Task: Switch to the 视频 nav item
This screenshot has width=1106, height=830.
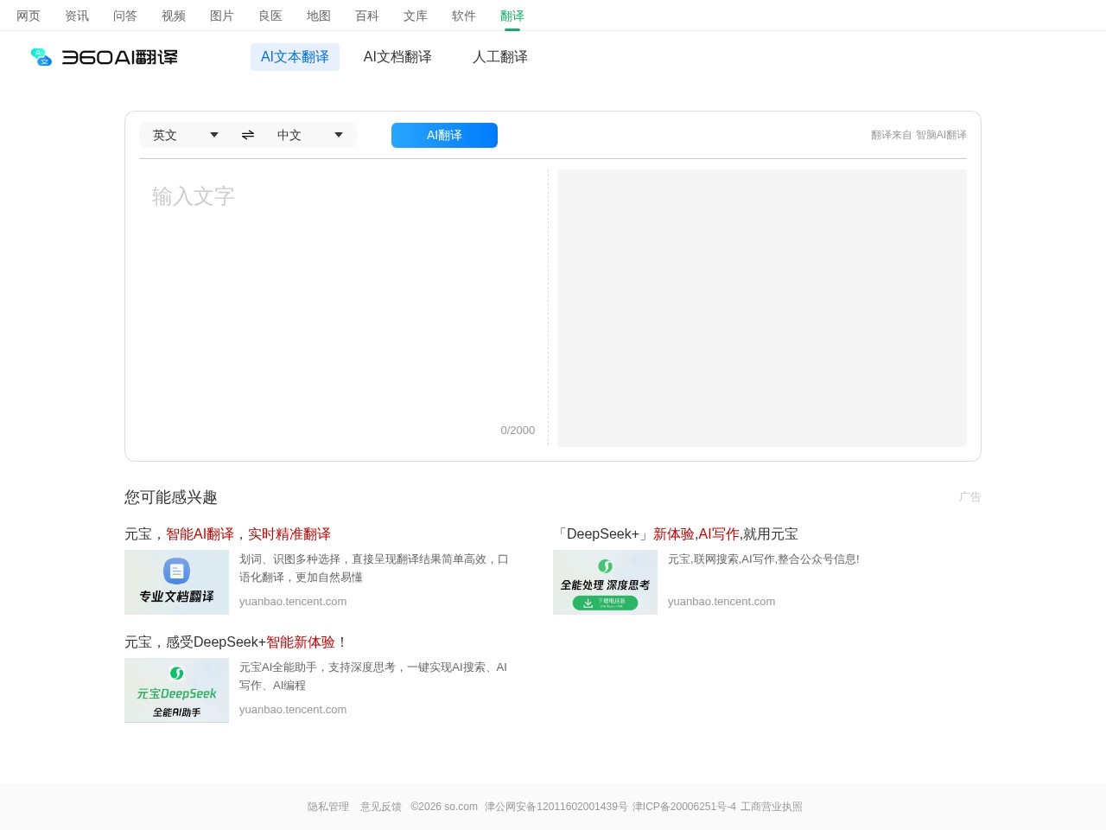Action: (x=173, y=16)
